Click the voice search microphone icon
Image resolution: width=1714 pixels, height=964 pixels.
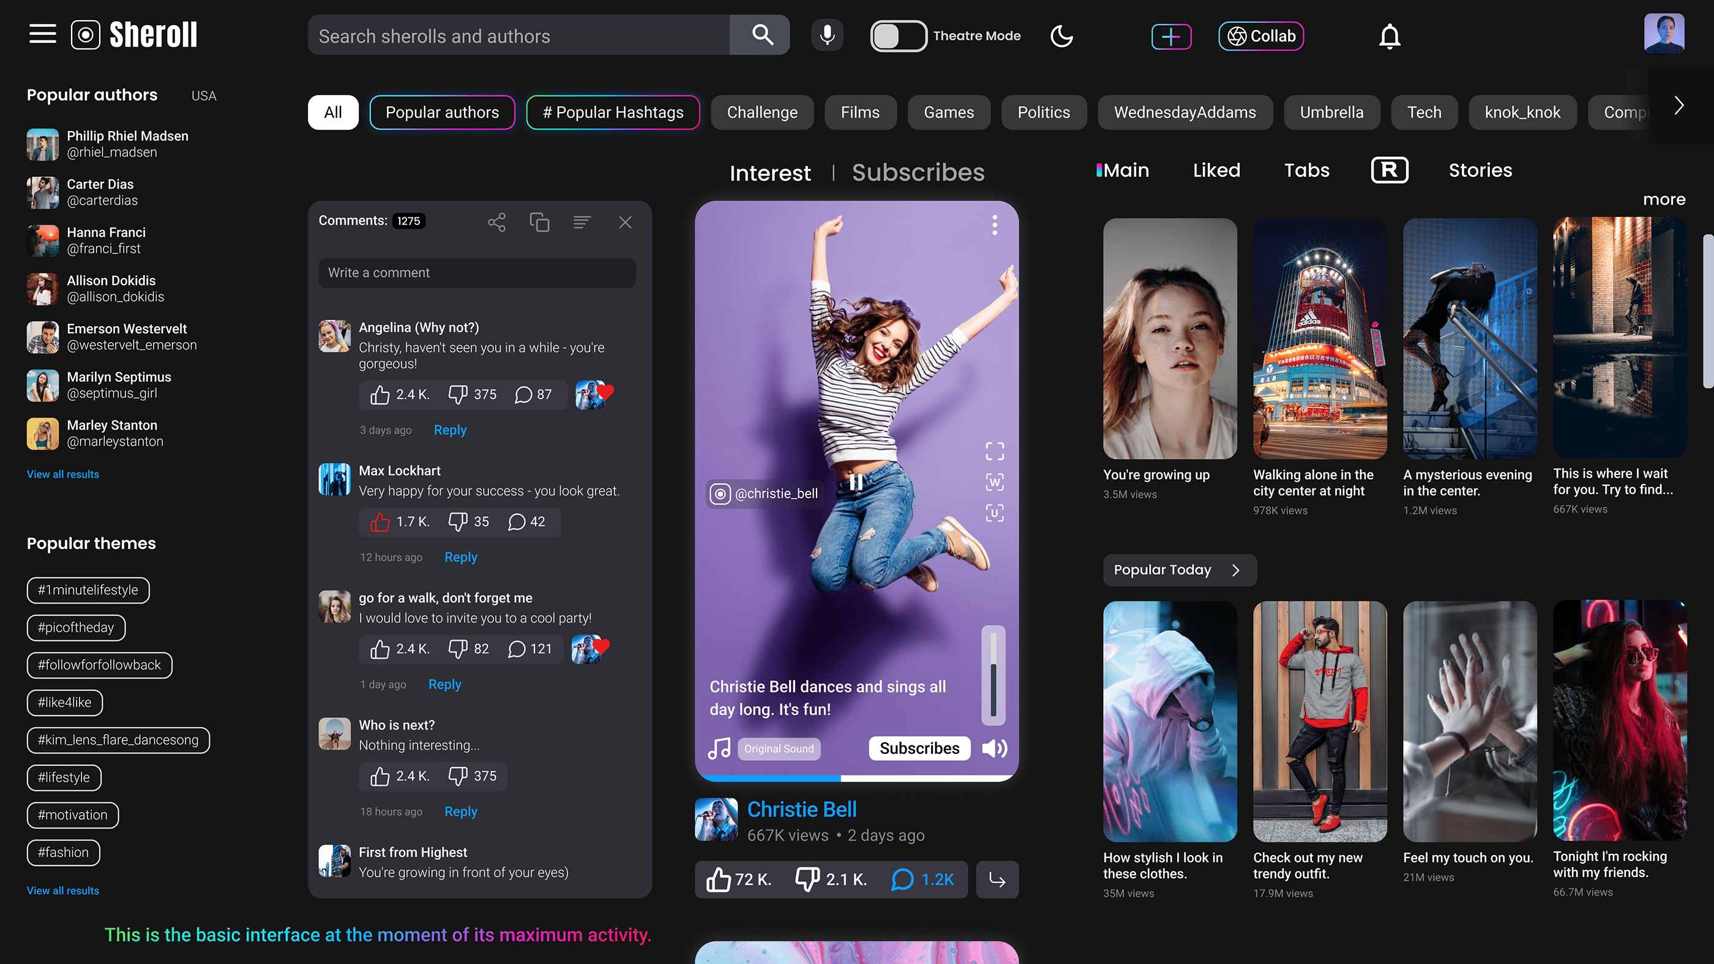coord(827,35)
